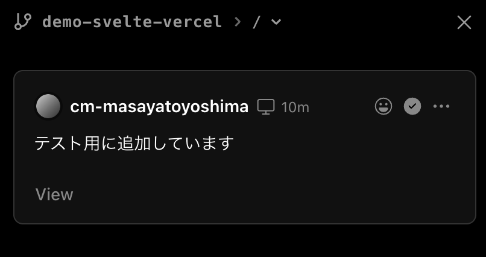Click the gap between timestamp and emoji icon

[342, 107]
